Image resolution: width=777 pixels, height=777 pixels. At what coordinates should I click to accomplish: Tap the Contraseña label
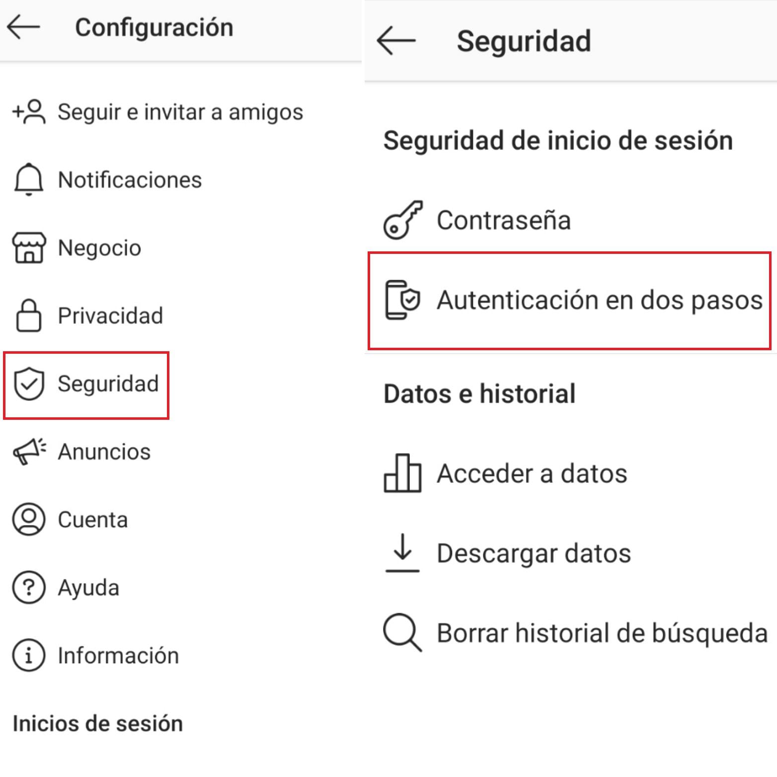click(x=503, y=220)
